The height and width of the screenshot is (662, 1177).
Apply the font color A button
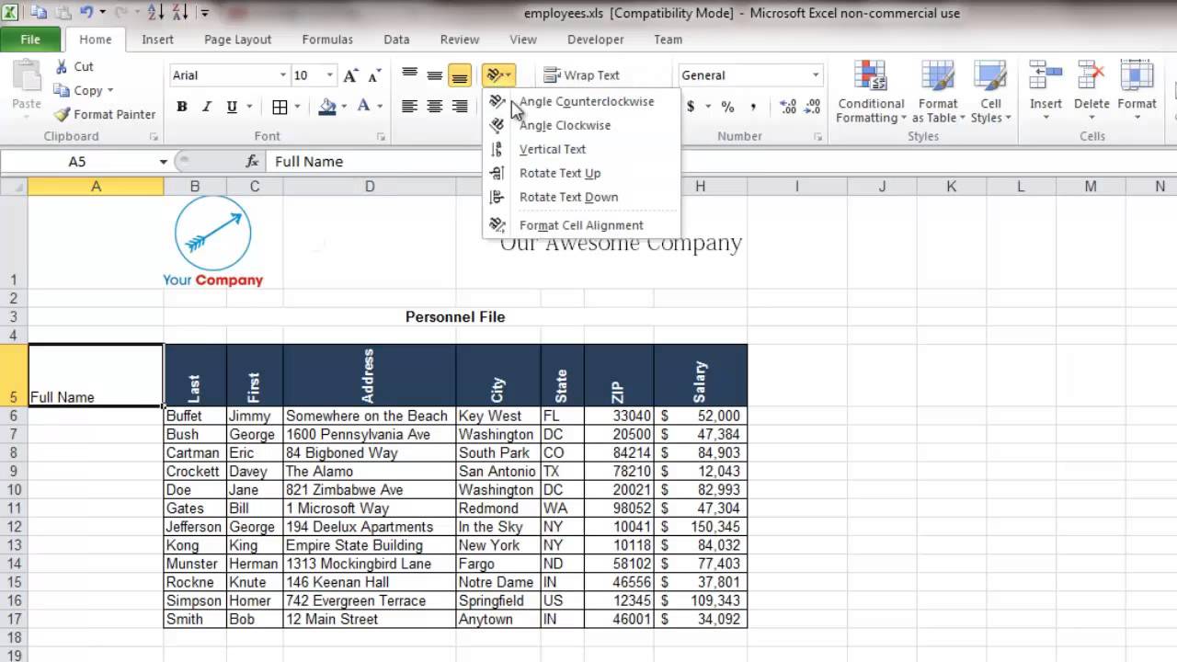click(x=363, y=107)
